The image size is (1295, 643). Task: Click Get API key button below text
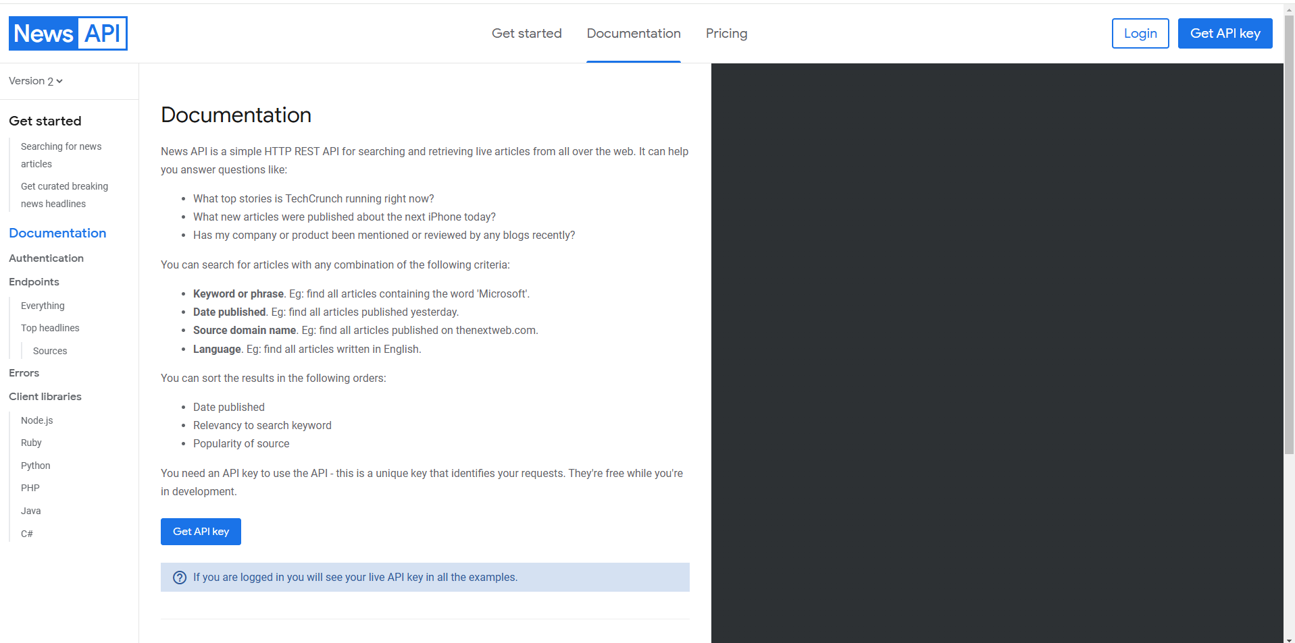point(201,532)
